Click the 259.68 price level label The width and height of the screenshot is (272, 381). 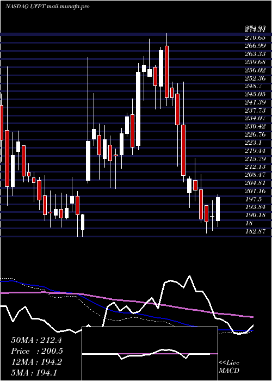pyautogui.click(x=255, y=62)
